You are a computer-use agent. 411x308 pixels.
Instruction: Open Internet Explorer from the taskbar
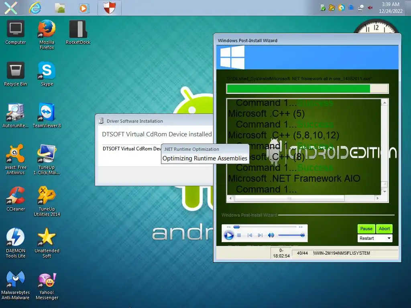pos(35,8)
